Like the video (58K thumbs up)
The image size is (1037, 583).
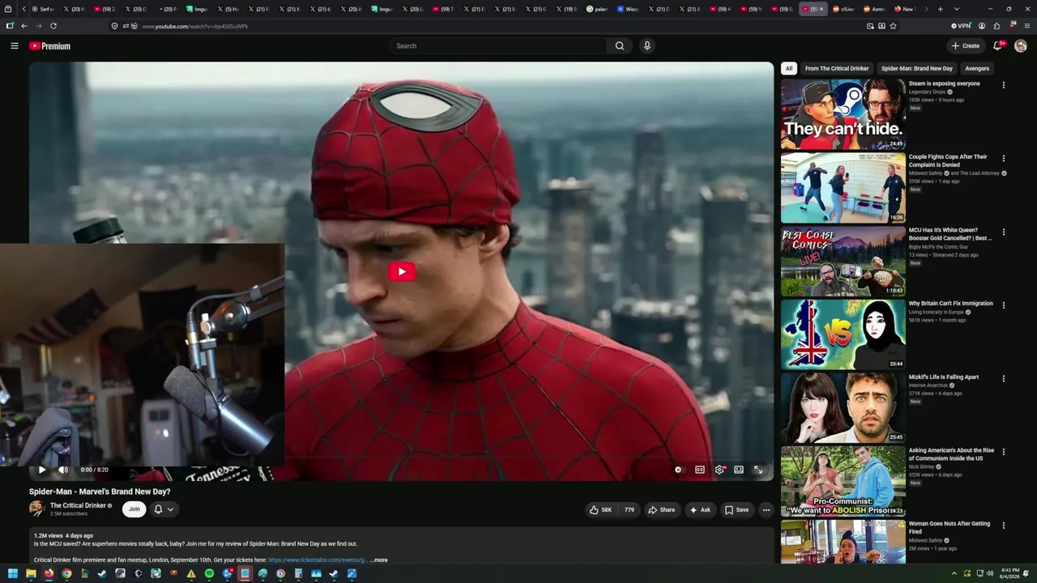pyautogui.click(x=600, y=510)
